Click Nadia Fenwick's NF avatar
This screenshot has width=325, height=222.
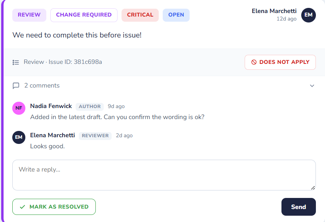point(19,108)
